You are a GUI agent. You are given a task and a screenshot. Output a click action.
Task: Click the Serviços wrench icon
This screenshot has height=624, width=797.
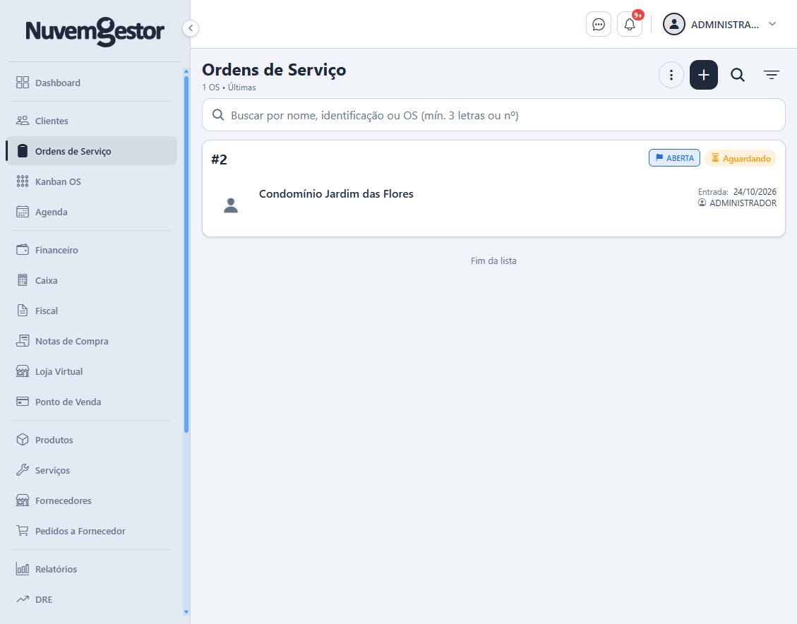[23, 470]
